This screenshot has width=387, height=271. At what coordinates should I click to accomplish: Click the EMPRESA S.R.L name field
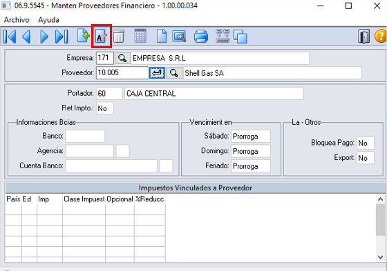tap(220, 58)
